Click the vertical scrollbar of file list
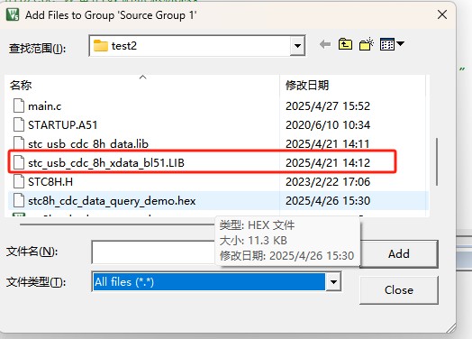Image resolution: width=472 pixels, height=339 pixels. tap(437, 161)
